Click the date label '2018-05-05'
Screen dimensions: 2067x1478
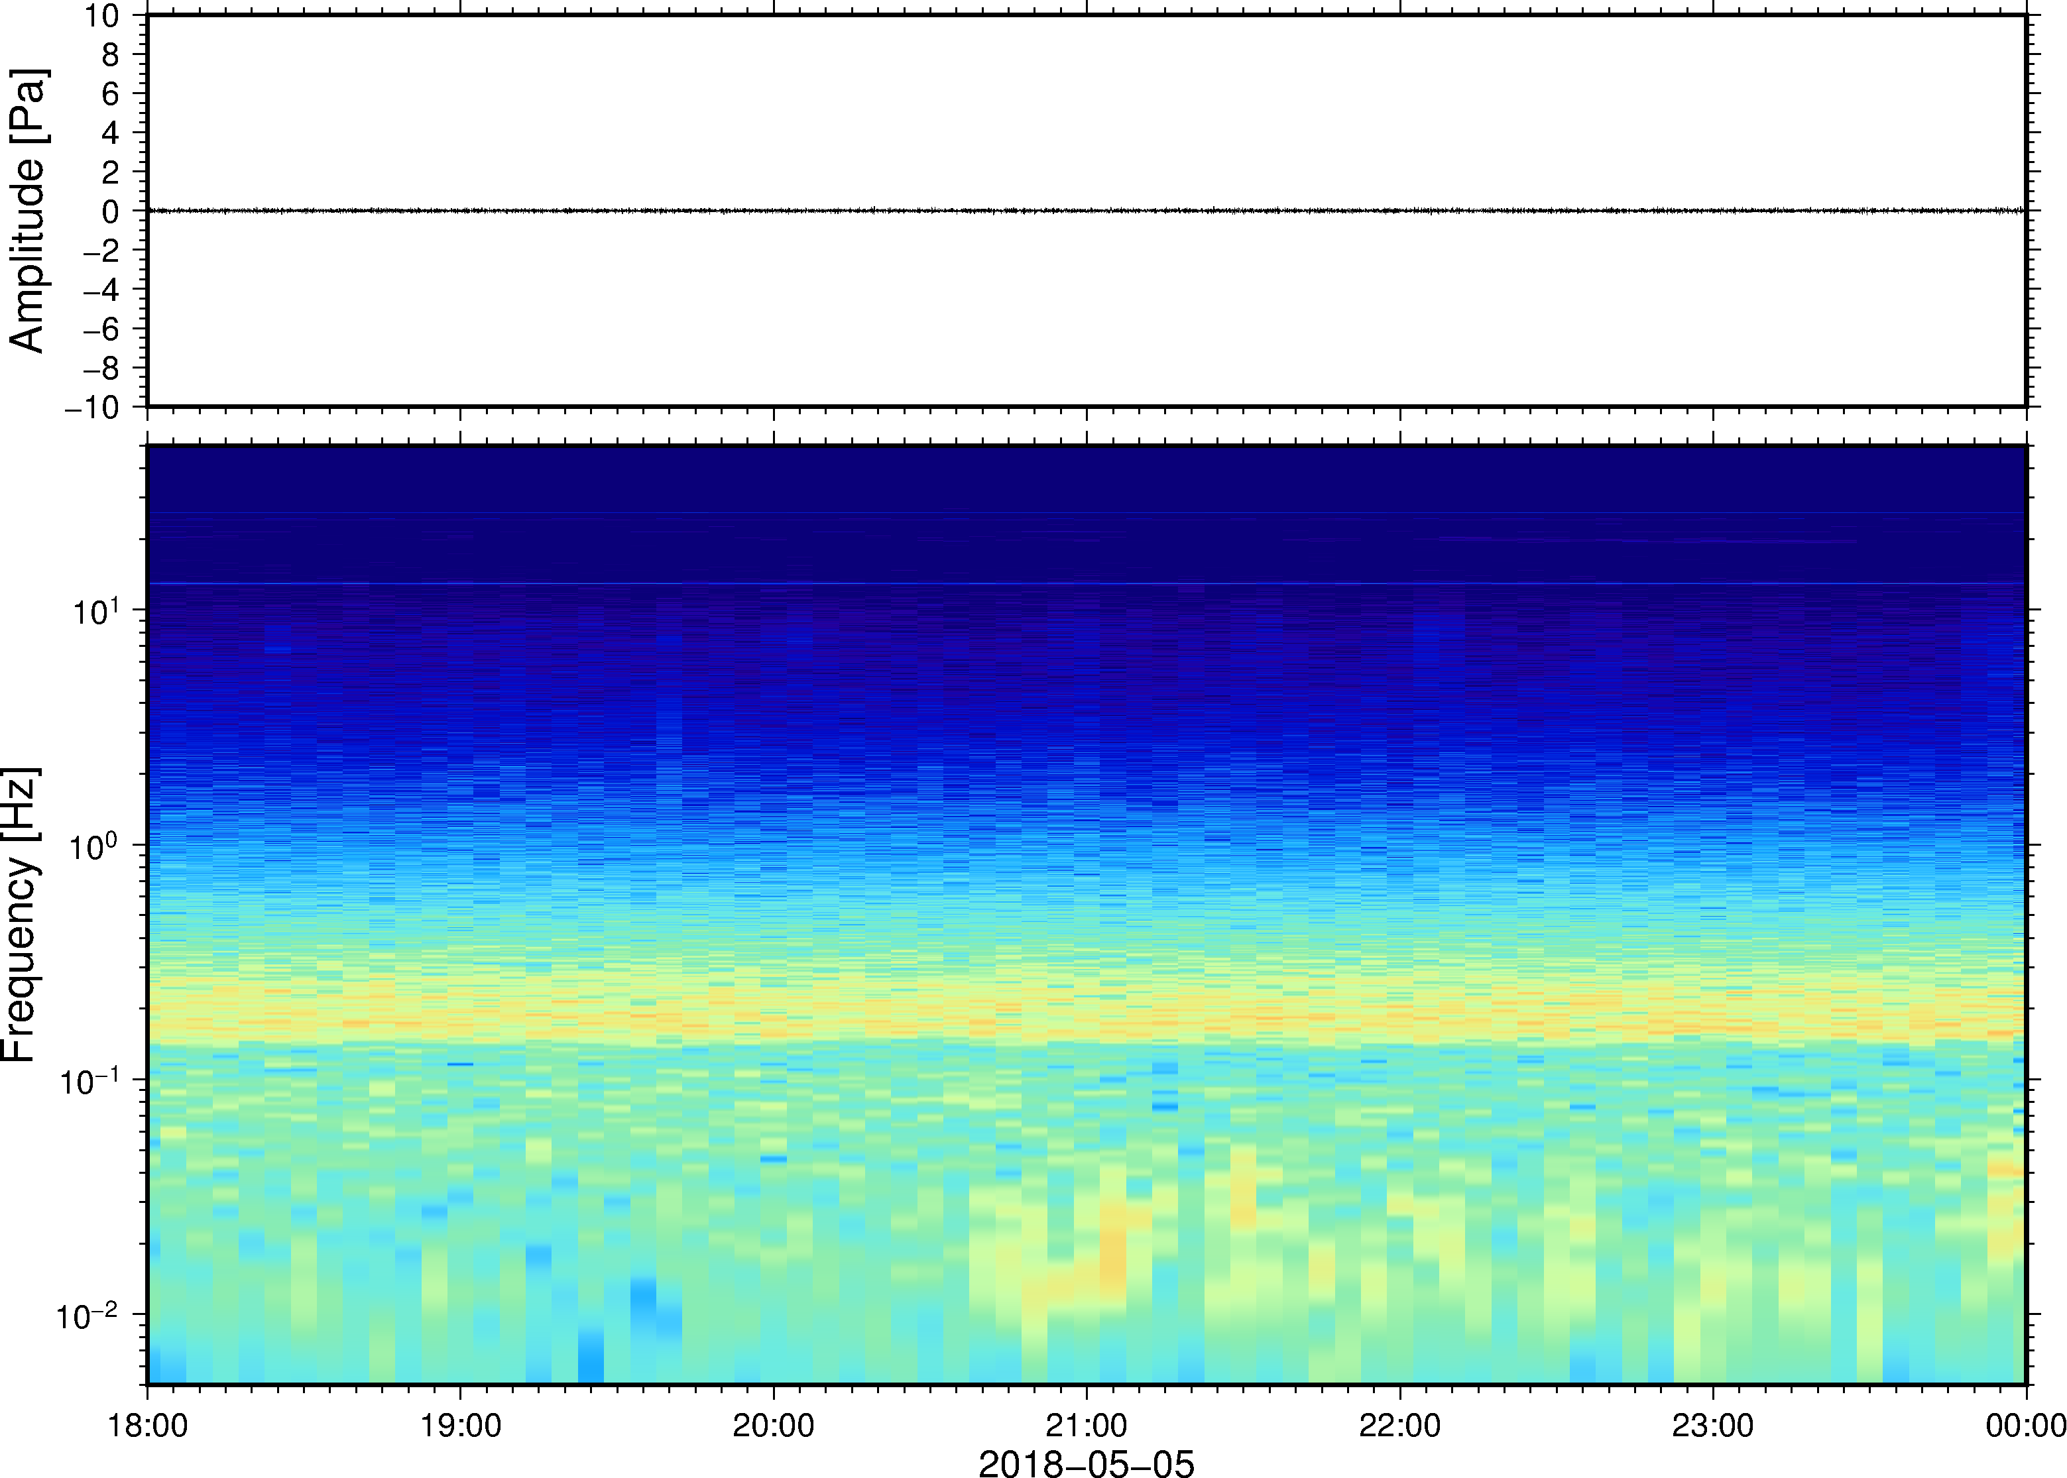[x=1086, y=1463]
